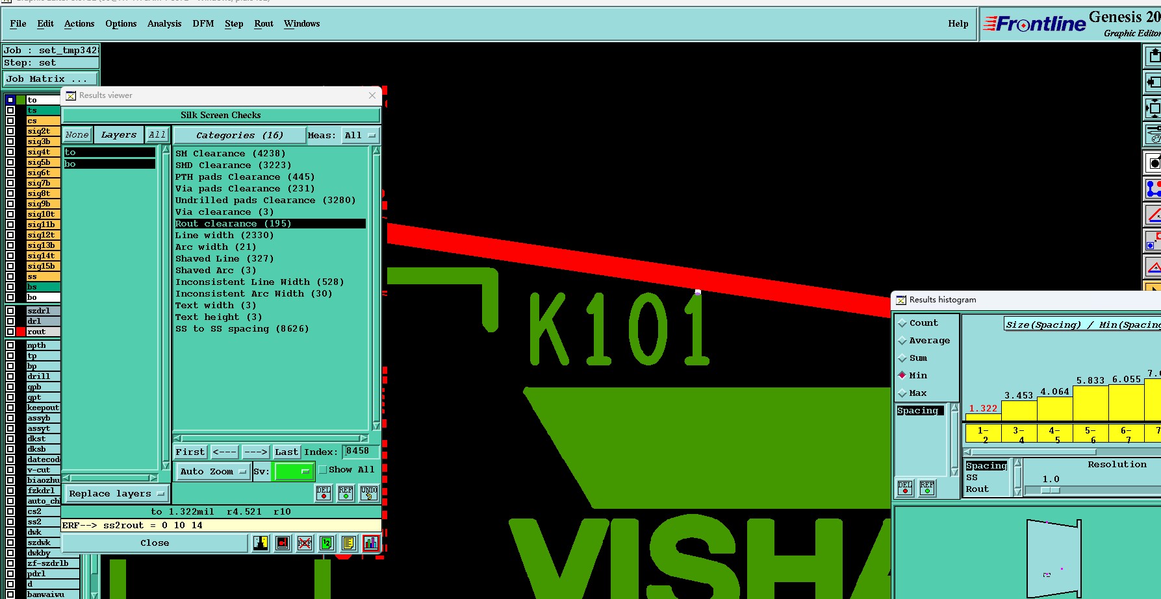This screenshot has height=599, width=1161.
Task: Click the Close button in Results viewer
Action: [x=155, y=543]
